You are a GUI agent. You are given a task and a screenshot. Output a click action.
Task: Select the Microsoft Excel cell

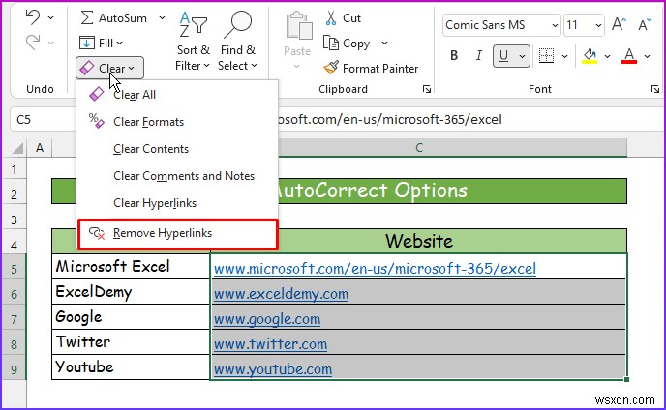[131, 267]
